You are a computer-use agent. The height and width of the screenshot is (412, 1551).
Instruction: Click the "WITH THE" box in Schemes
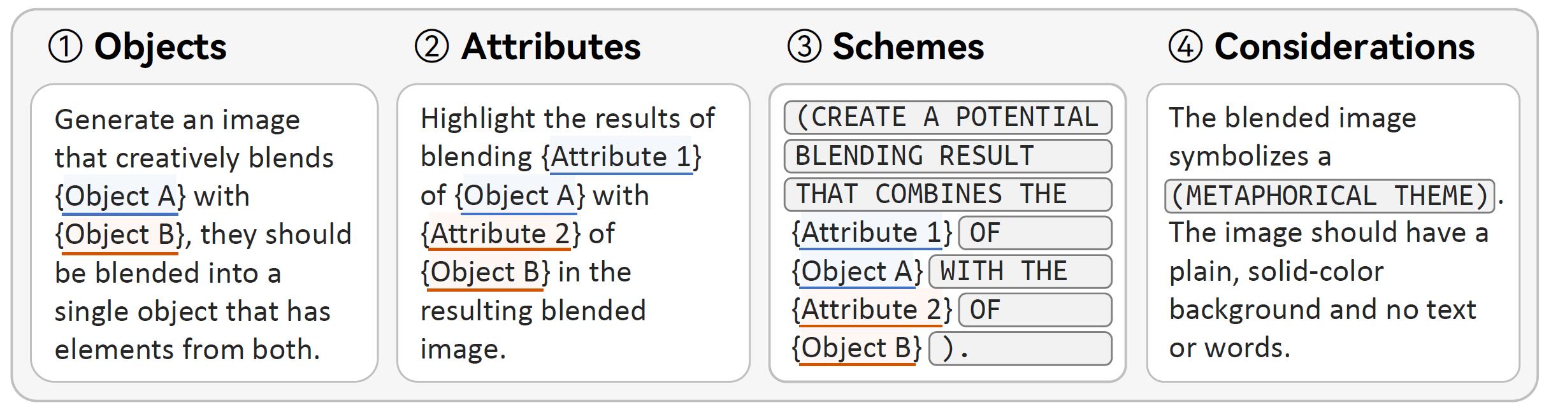(1020, 272)
